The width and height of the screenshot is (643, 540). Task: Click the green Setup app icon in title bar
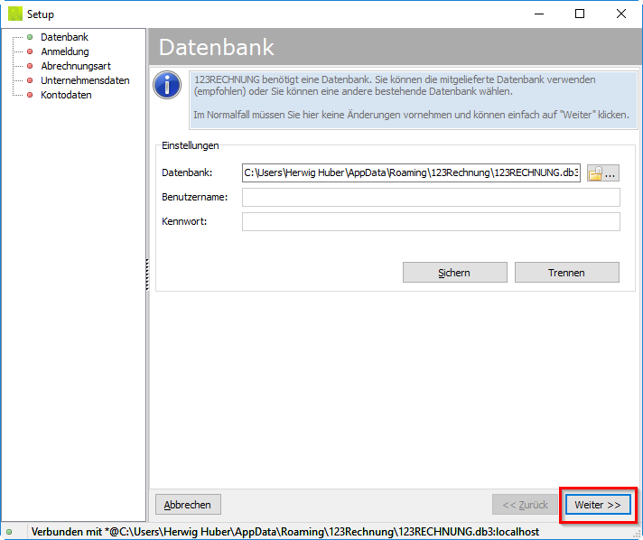(x=15, y=14)
